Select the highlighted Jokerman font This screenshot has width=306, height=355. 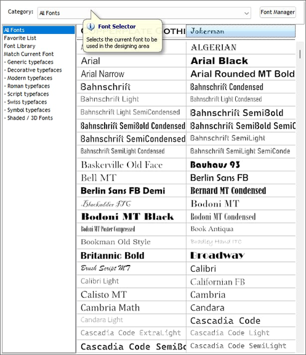[241, 31]
